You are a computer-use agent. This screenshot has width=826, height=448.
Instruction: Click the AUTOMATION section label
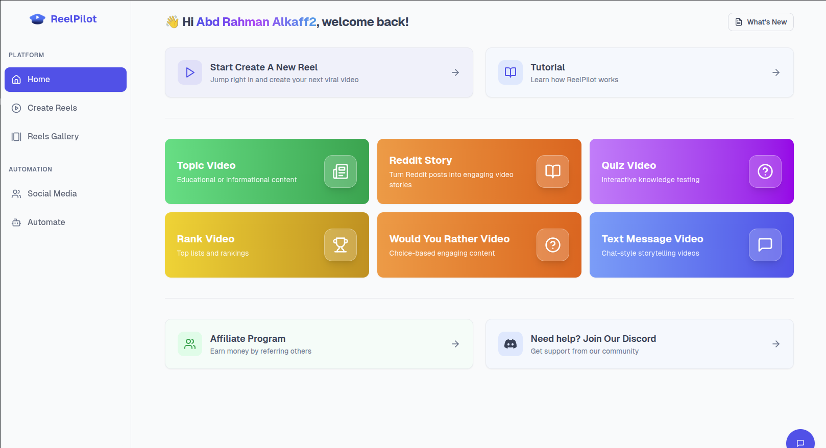[x=30, y=169]
